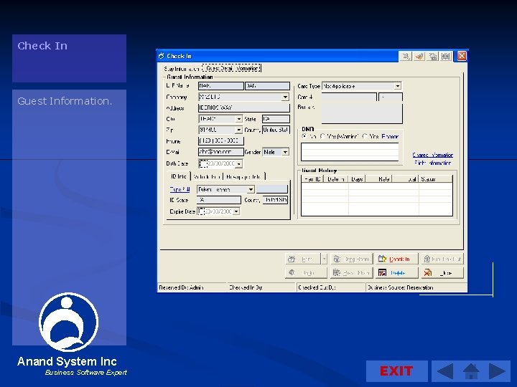The image size is (517, 387).
Task: Click the first icon in the Check In title bar
Action: coord(406,56)
